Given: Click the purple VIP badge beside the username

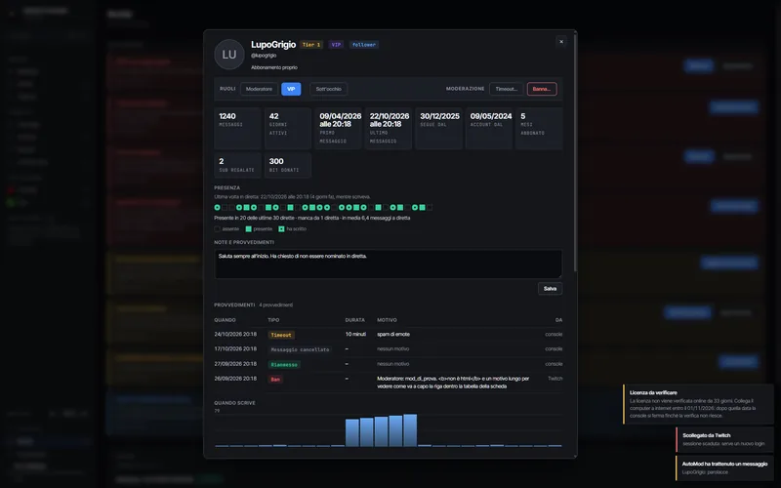Looking at the screenshot, I should click(336, 45).
